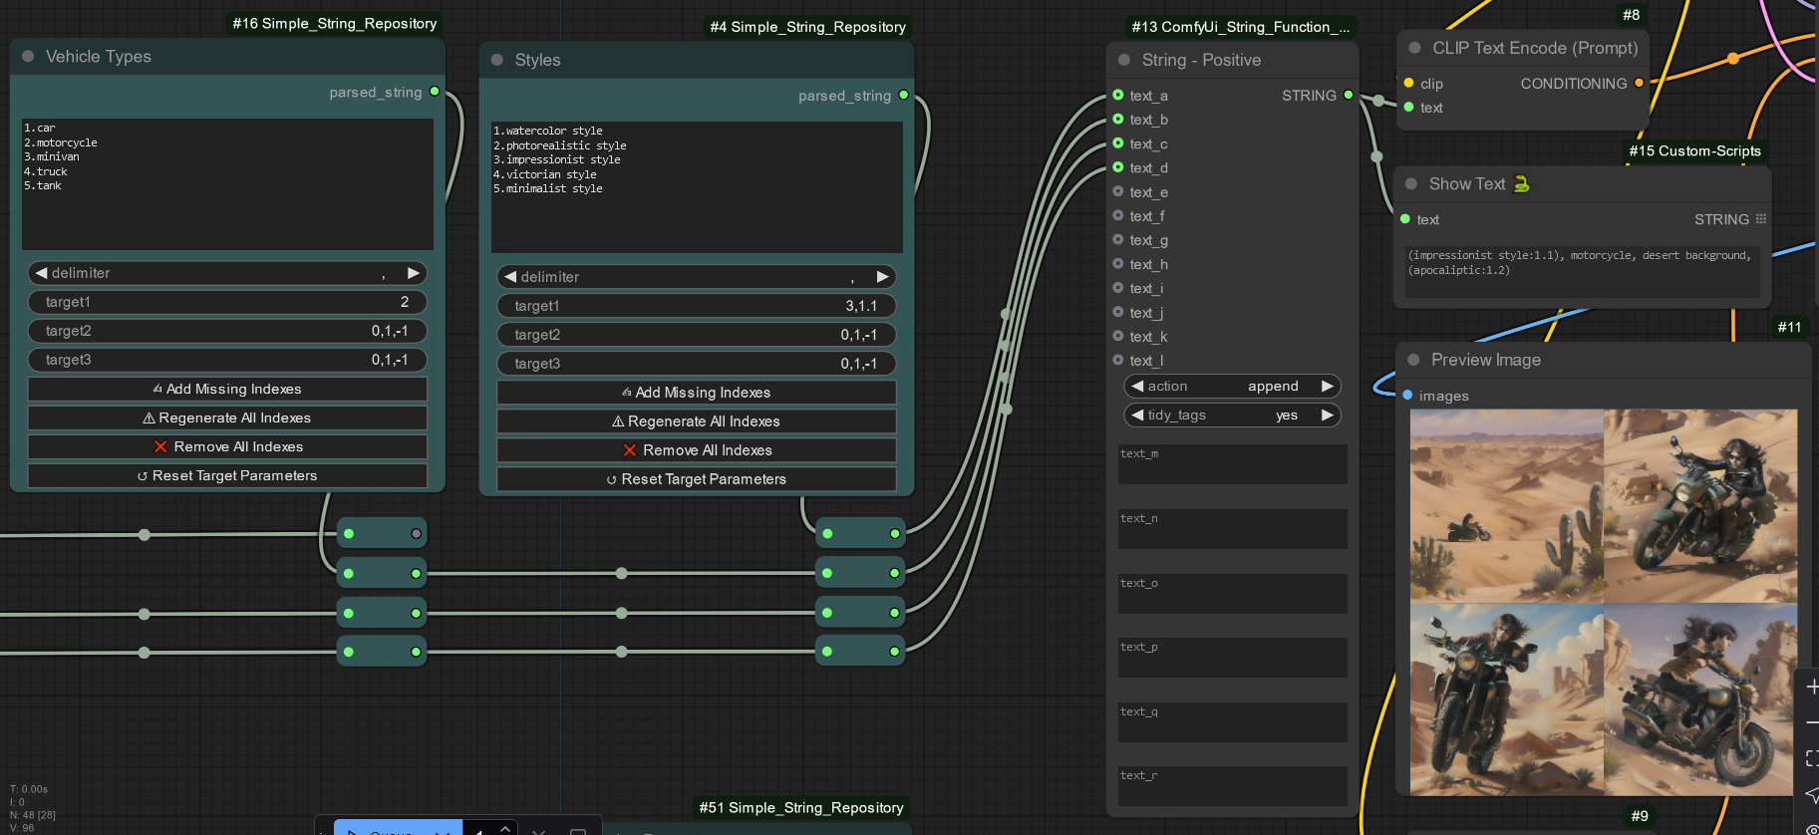The width and height of the screenshot is (1819, 835).
Task: Click the left arrow of delimiter in Vehicle Types
Action: coord(41,273)
